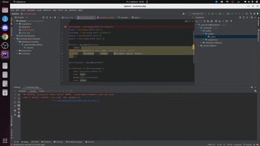Image resolution: width=260 pixels, height=146 pixels.
Task: Open Google Chrome from the Ubuntu dock
Action: pyautogui.click(x=5, y=36)
